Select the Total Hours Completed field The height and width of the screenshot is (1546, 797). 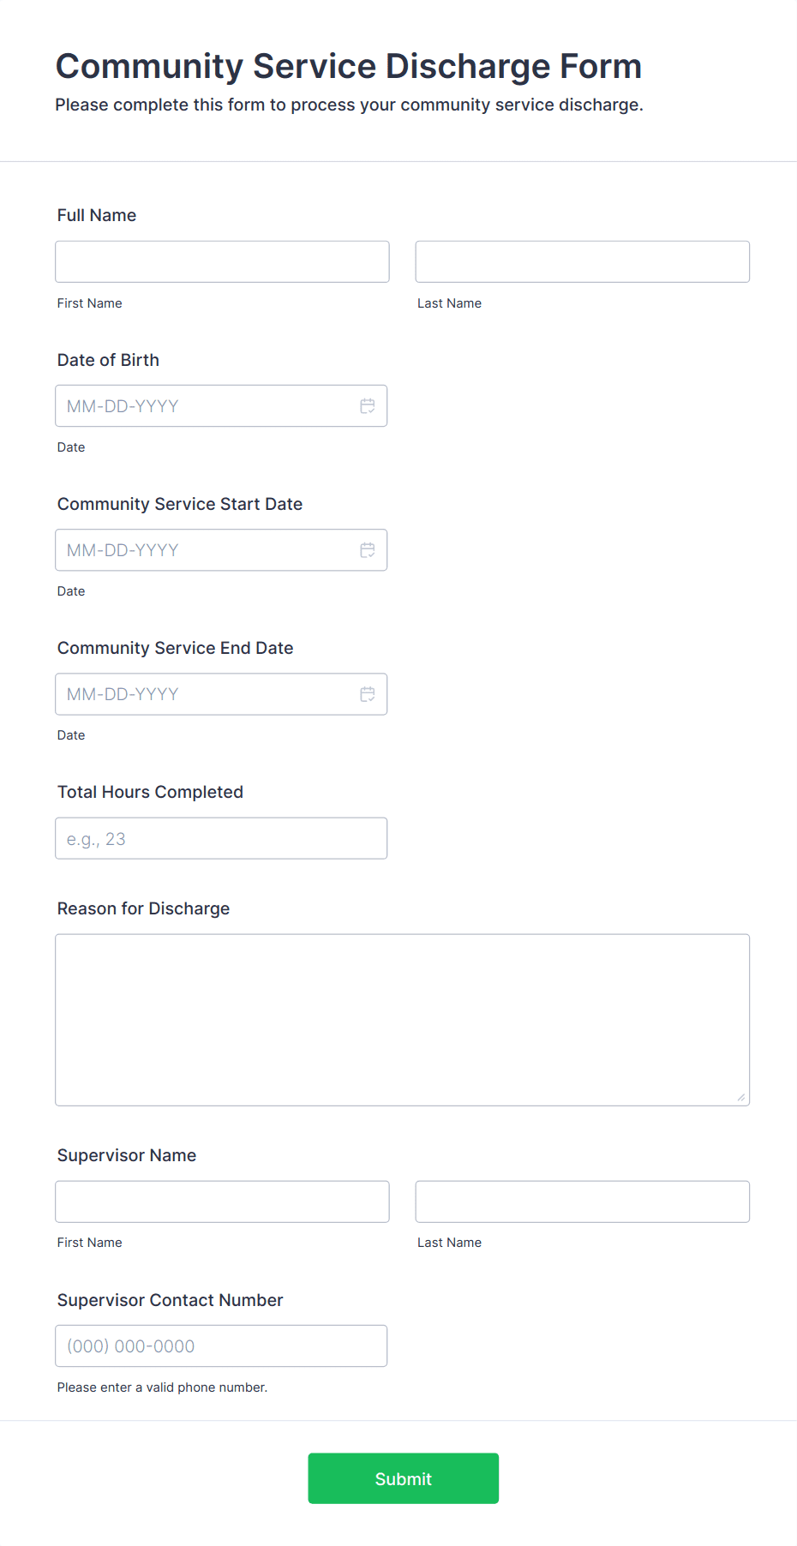click(x=221, y=838)
